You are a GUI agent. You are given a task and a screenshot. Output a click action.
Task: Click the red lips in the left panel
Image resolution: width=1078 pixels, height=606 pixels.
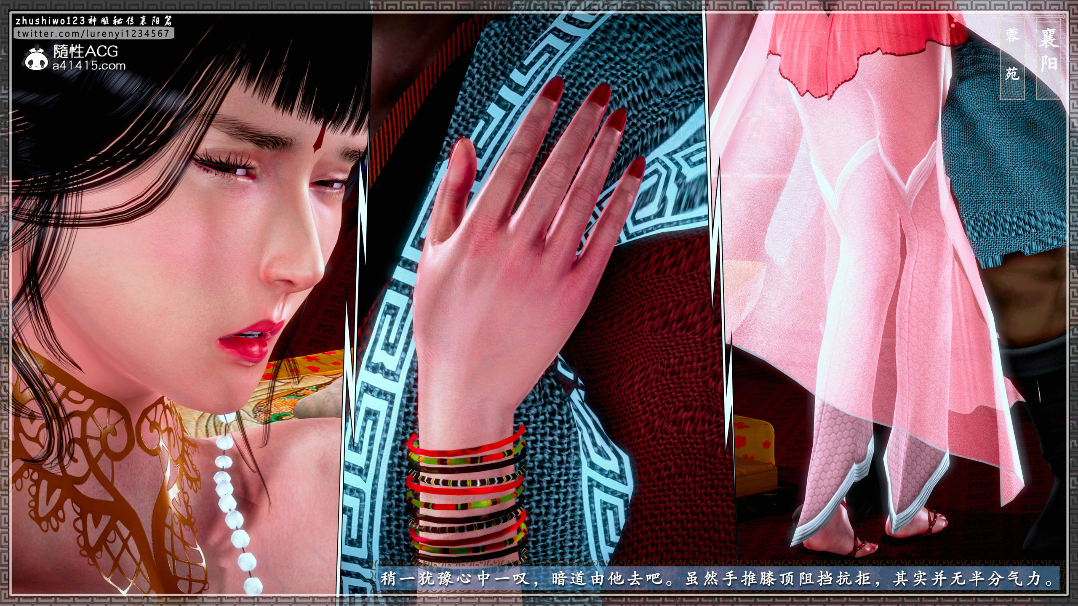click(248, 343)
